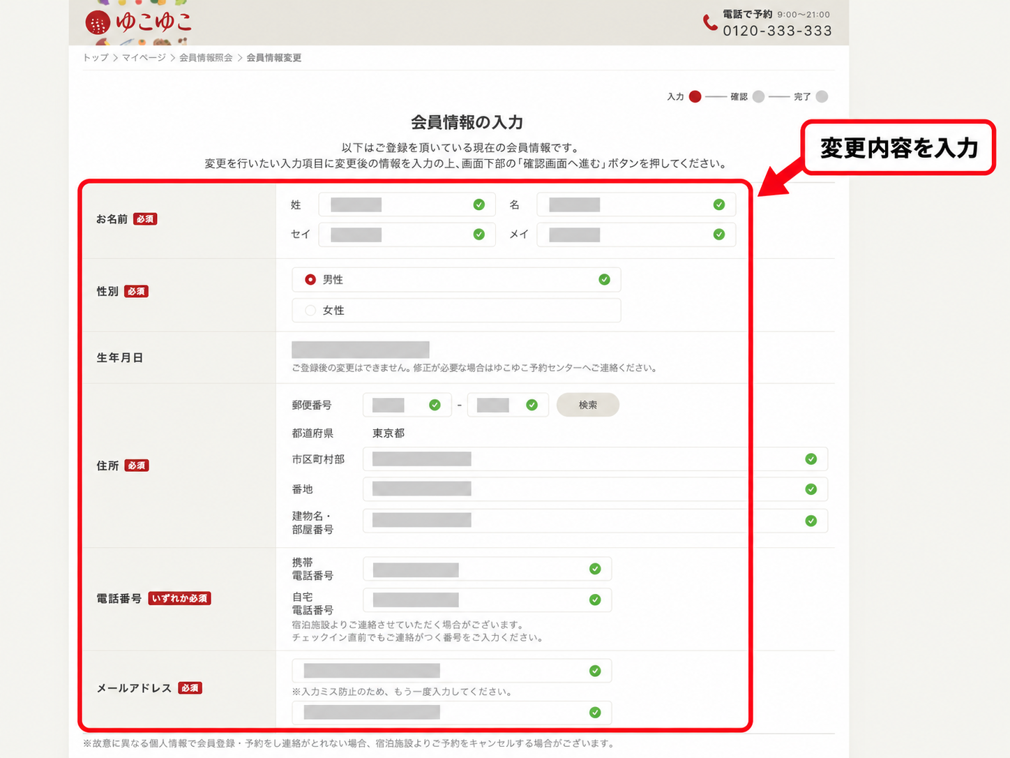The height and width of the screenshot is (758, 1010).
Task: Click the green check in 建物名・部屋番号 field
Action: pos(811,521)
